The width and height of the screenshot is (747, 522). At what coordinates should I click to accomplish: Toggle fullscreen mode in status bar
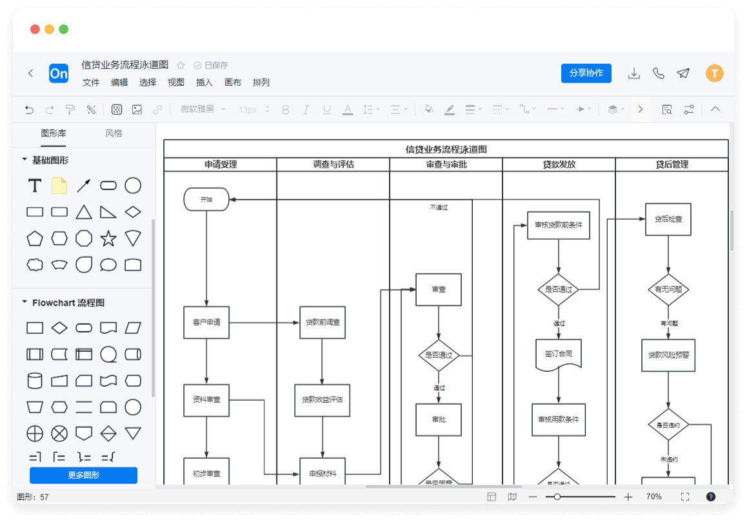click(x=685, y=497)
